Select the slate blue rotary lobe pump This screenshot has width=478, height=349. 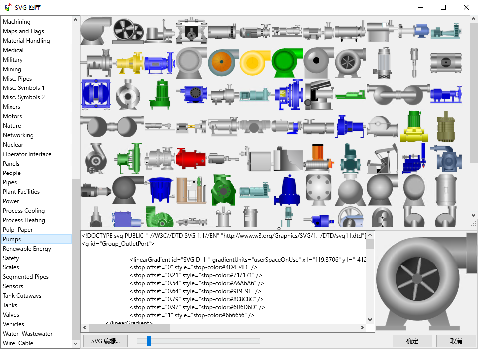click(x=446, y=158)
